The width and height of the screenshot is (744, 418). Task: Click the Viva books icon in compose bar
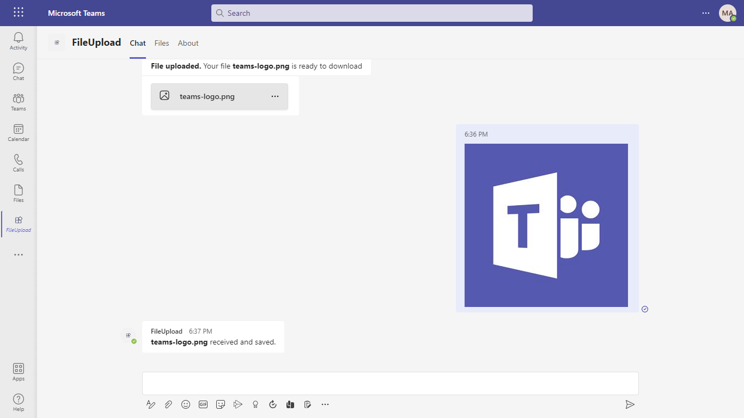click(x=290, y=404)
